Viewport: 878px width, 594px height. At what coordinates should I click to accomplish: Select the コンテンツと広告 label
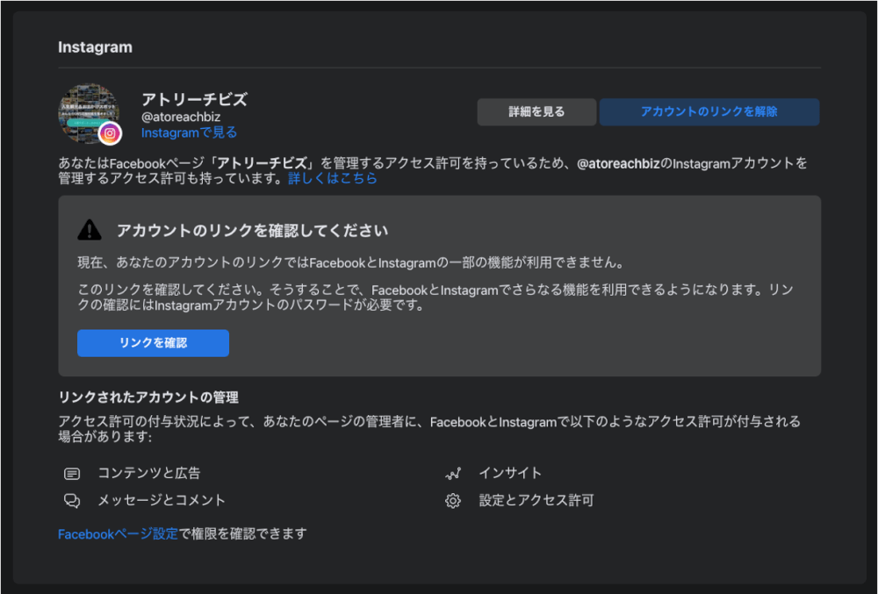pos(150,472)
